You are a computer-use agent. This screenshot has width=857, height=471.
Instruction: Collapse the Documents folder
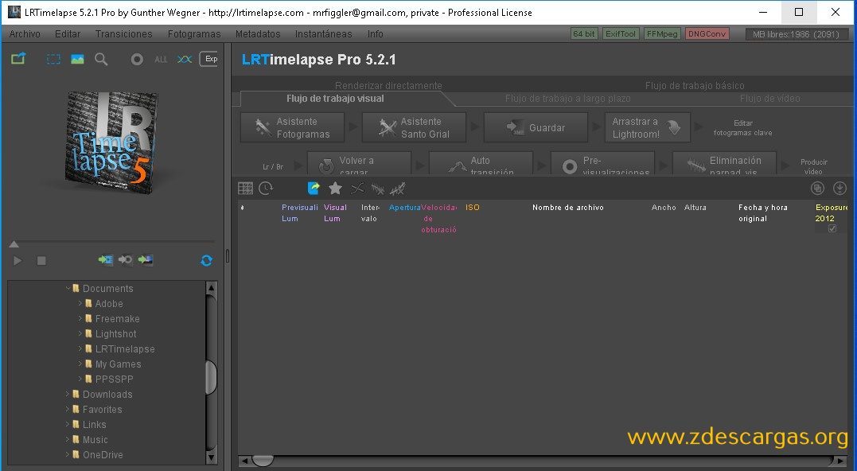coord(68,288)
